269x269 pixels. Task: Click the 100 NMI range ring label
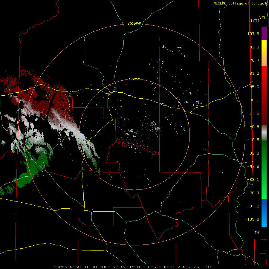pyautogui.click(x=134, y=24)
